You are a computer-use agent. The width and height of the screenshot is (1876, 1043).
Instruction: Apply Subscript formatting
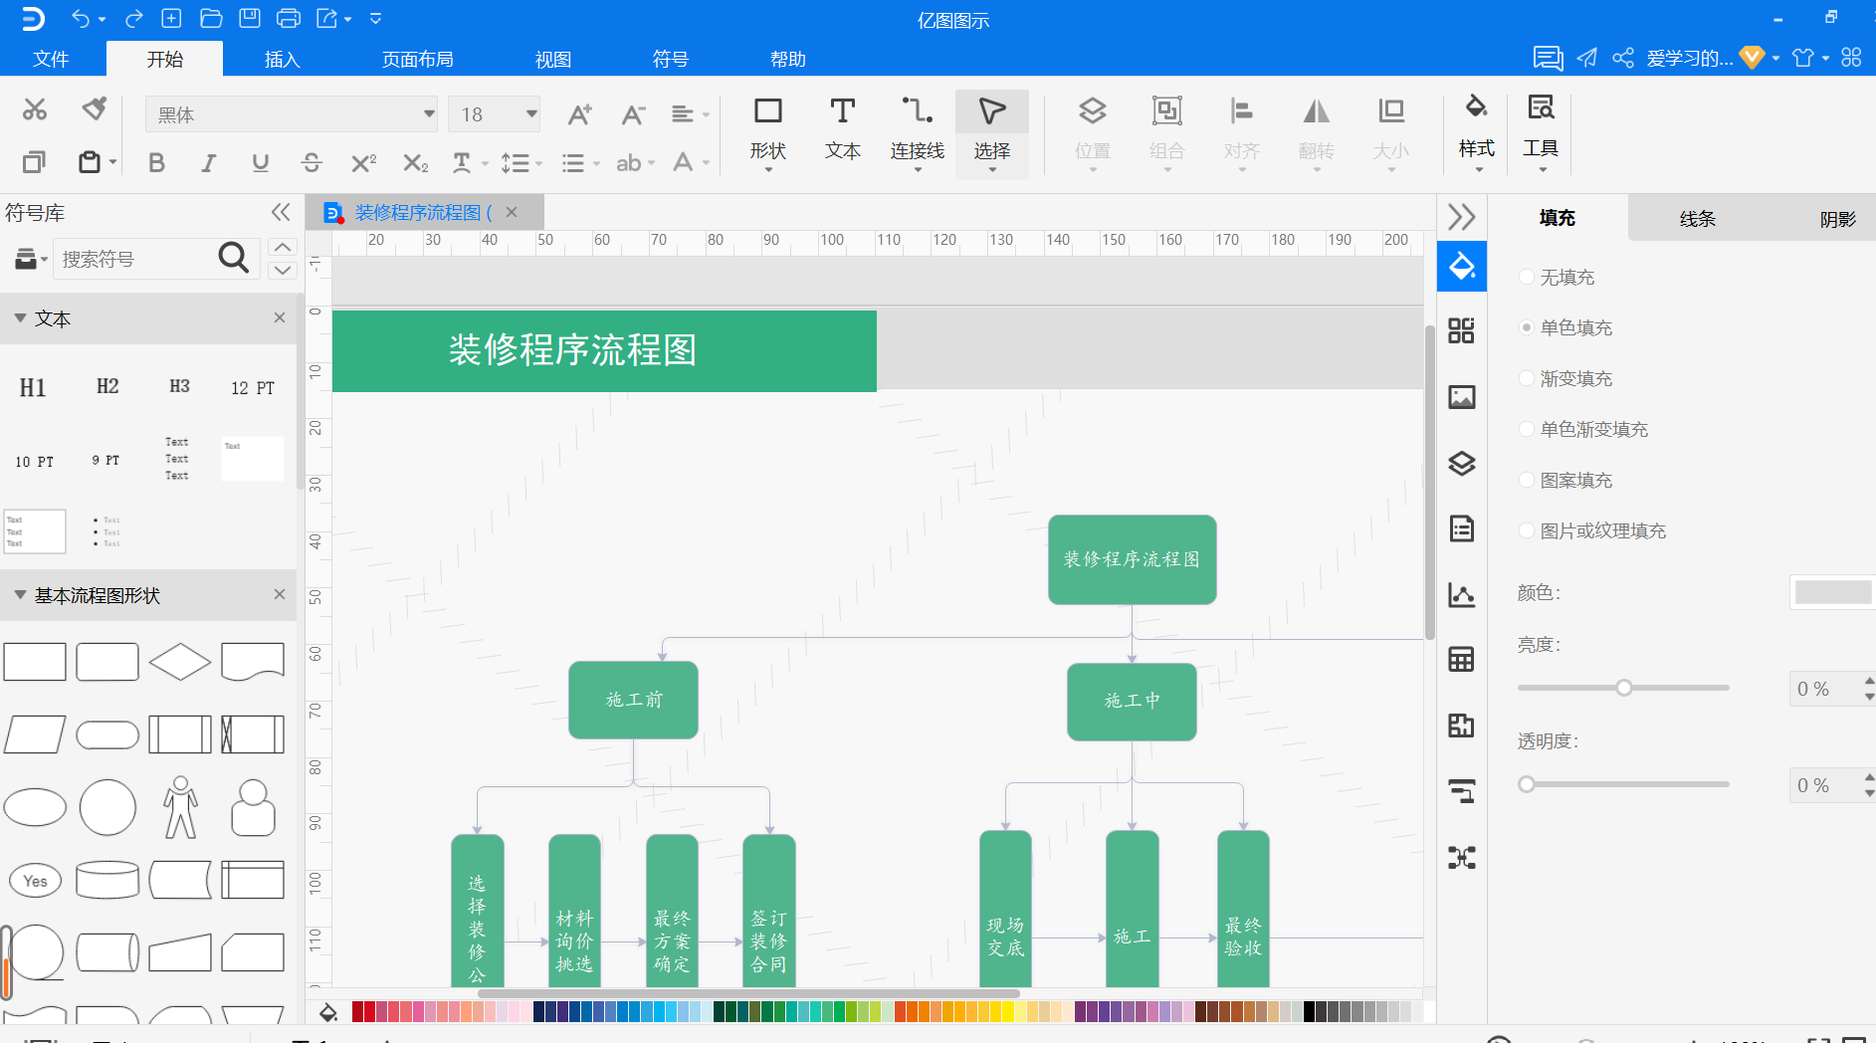point(415,162)
